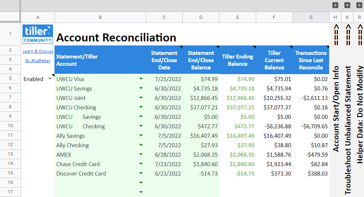
Task: Open account dropdown for AMEX
Action: tap(141, 154)
